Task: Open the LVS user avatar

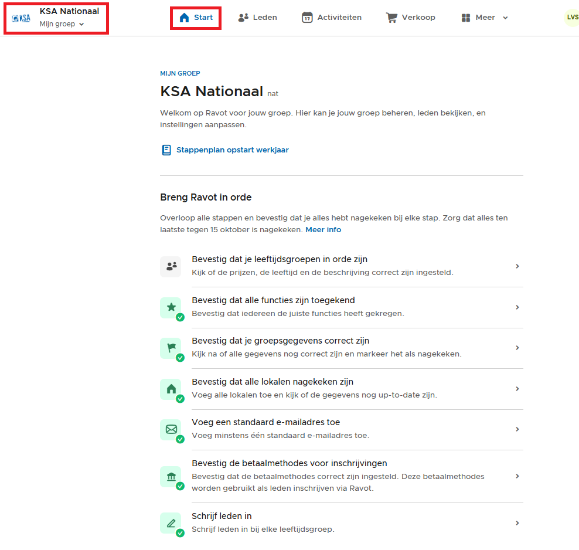Action: [572, 18]
